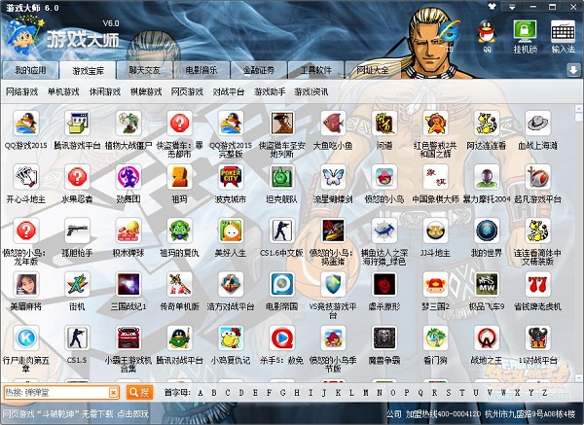This screenshot has width=584, height=425.
Task: Launch 暴力摩托2004 icon
Action: [x=487, y=177]
